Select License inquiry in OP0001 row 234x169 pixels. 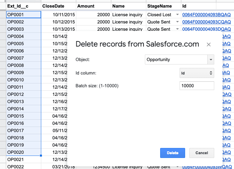click(x=129, y=14)
